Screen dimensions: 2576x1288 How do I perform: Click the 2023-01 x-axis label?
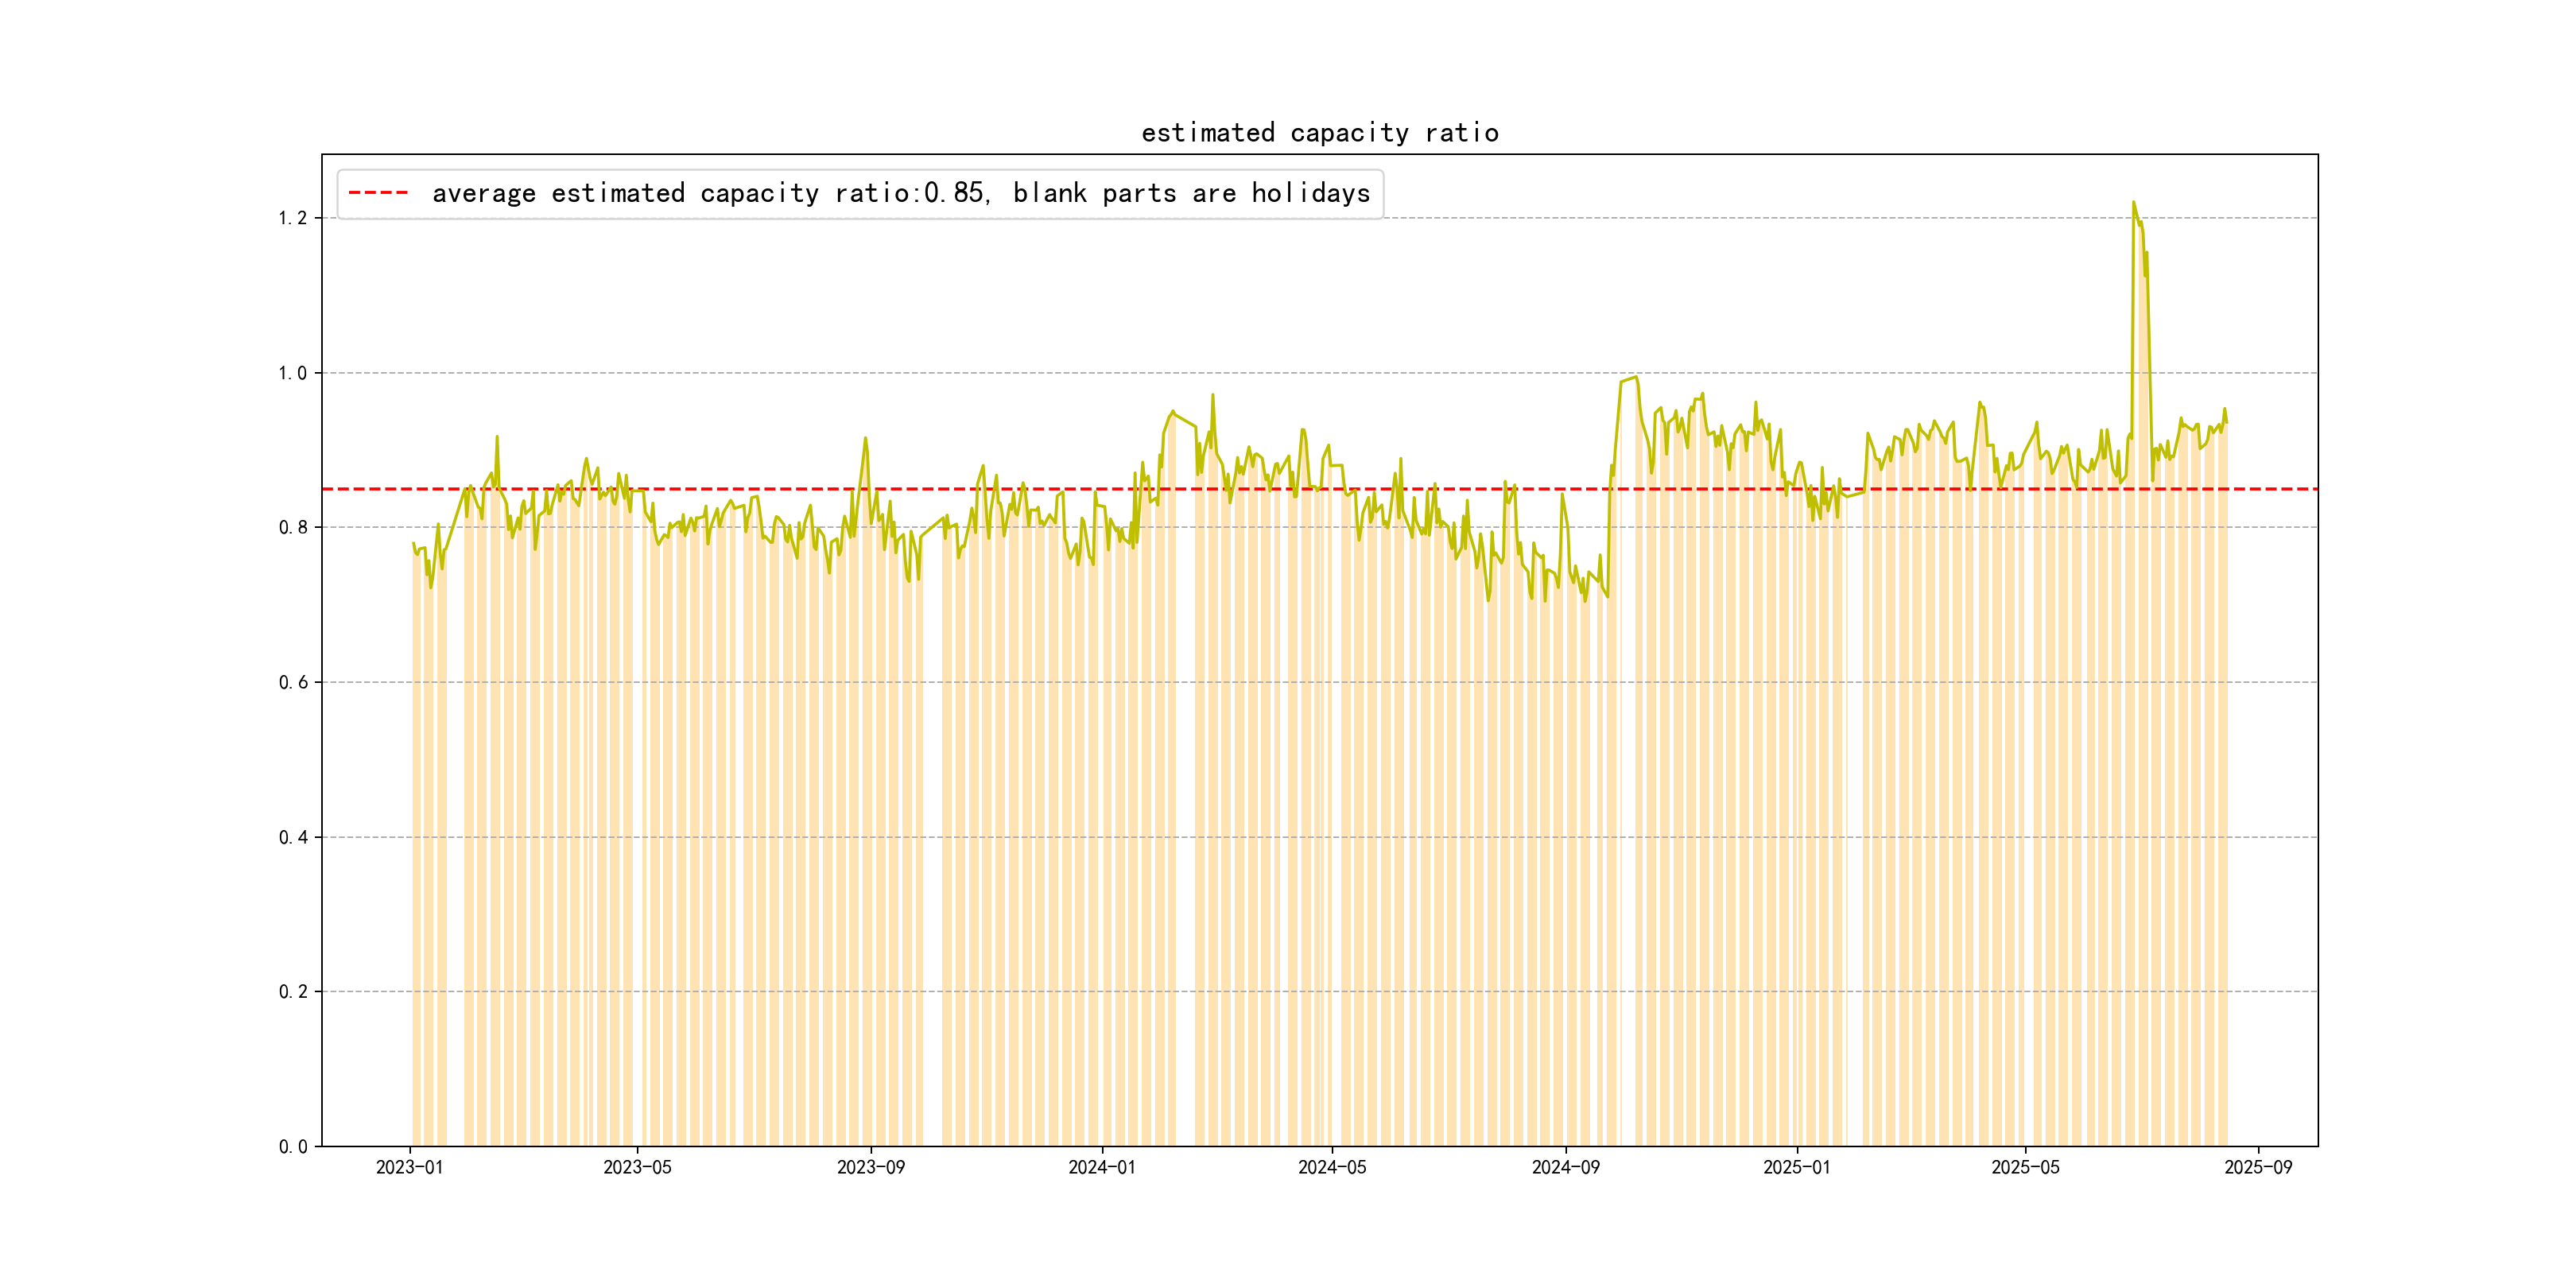pyautogui.click(x=409, y=1167)
